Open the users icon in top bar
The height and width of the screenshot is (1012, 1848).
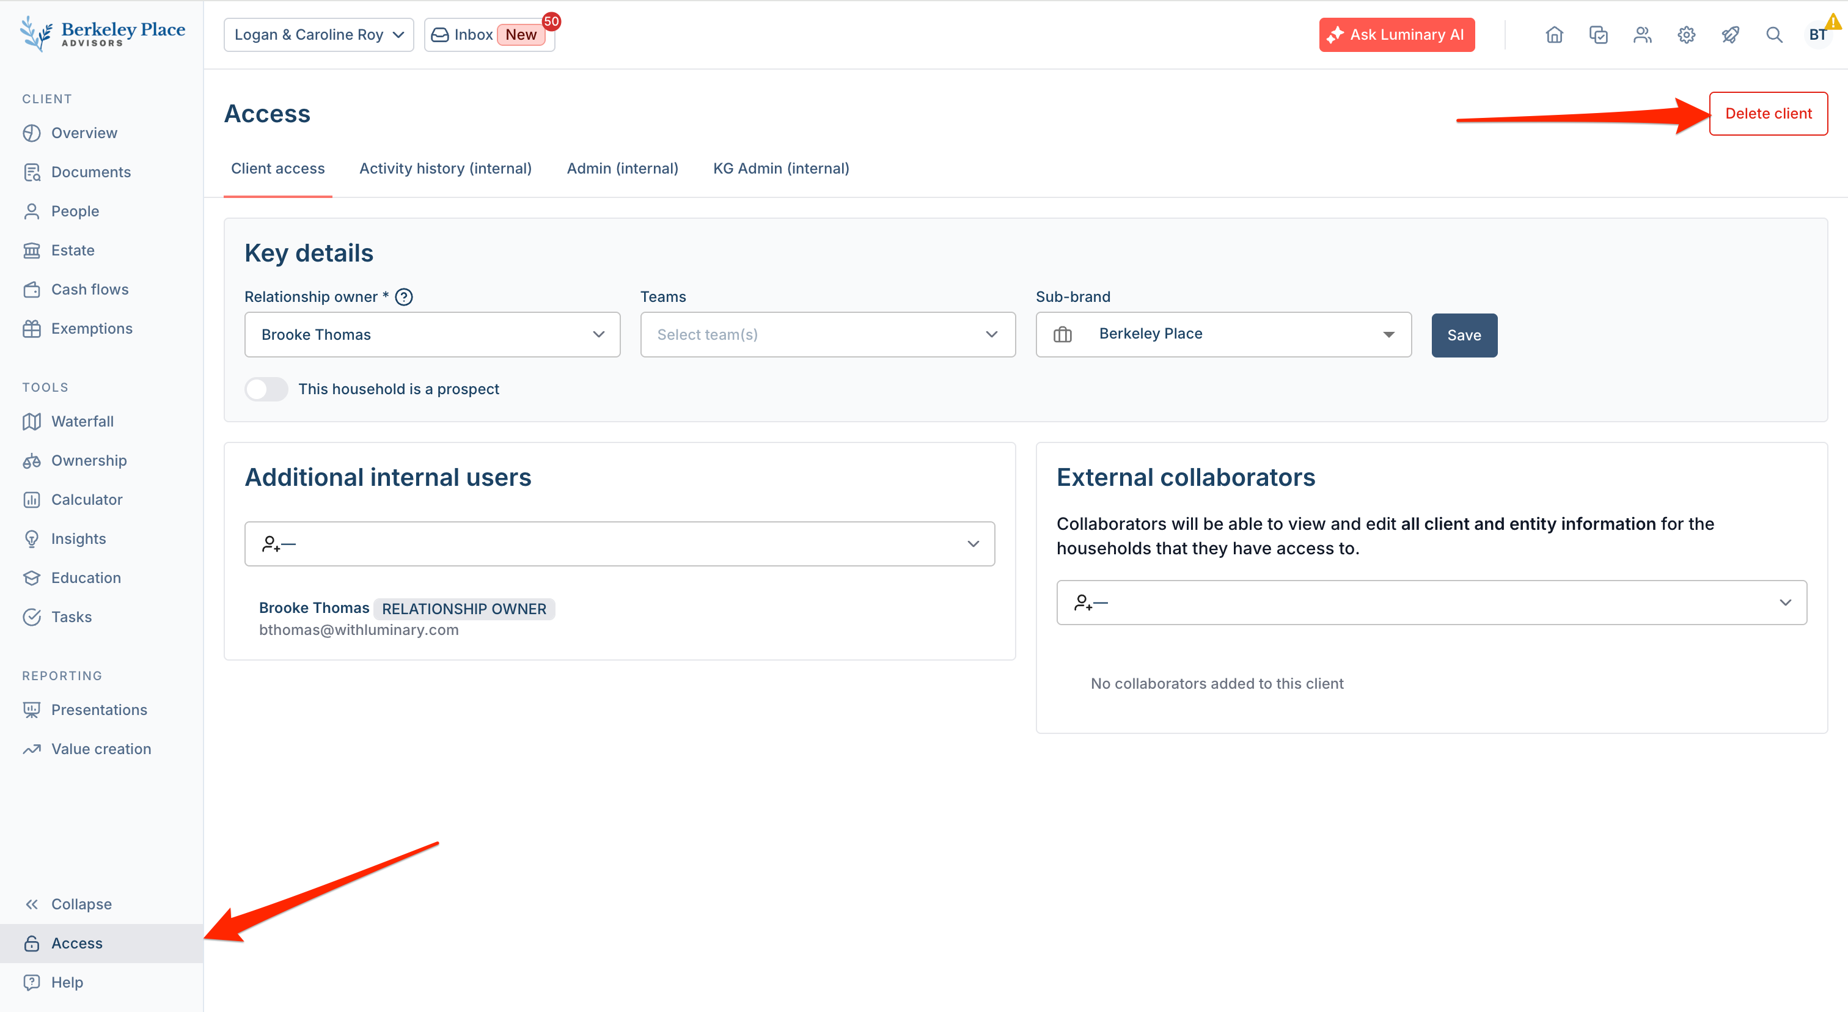pos(1642,34)
